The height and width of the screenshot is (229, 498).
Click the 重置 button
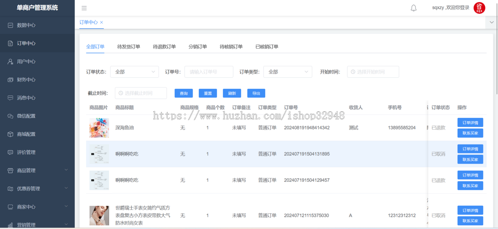click(208, 93)
